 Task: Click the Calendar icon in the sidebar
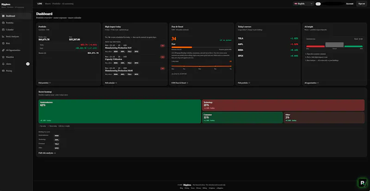coord(3,29)
